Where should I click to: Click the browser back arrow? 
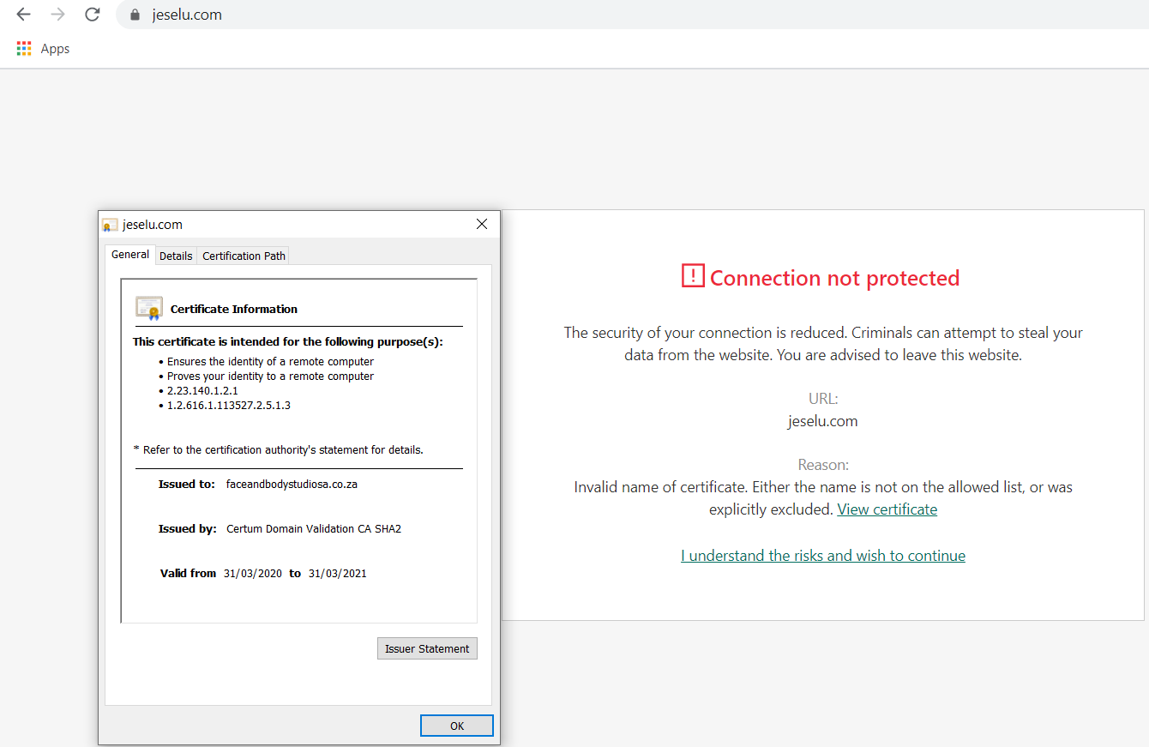click(23, 15)
